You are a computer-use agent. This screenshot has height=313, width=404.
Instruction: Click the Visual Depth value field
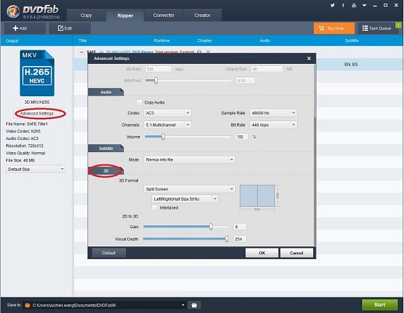point(240,239)
